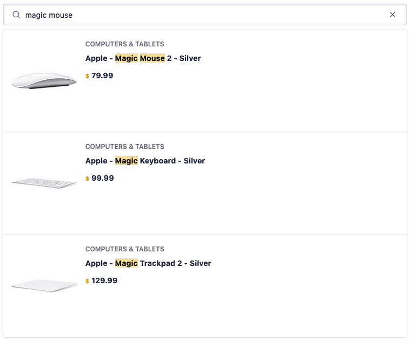
Task: Click the 79.99 price
Action: [x=102, y=76]
